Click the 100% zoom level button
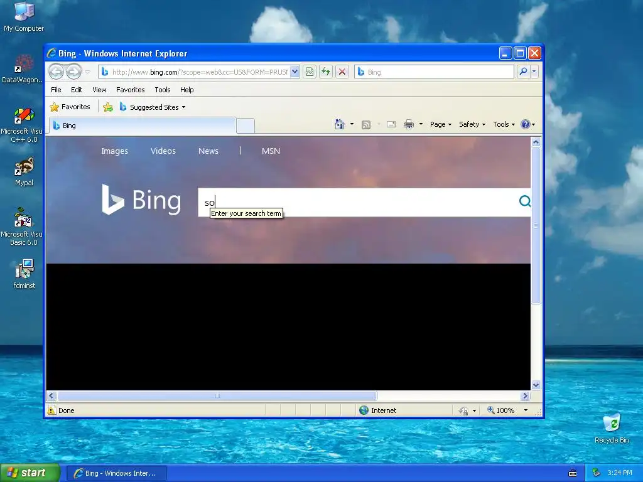The width and height of the screenshot is (643, 482). 500,410
